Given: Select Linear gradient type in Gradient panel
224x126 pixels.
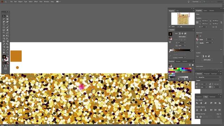Looking at the screenshot, I should pos(180,34).
